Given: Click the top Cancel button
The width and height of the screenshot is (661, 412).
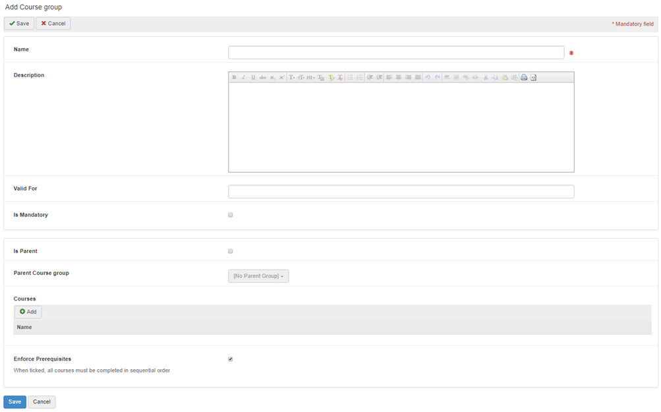Looking at the screenshot, I should coord(53,24).
